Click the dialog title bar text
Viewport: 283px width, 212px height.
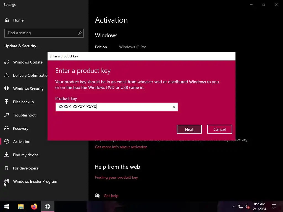(64, 56)
